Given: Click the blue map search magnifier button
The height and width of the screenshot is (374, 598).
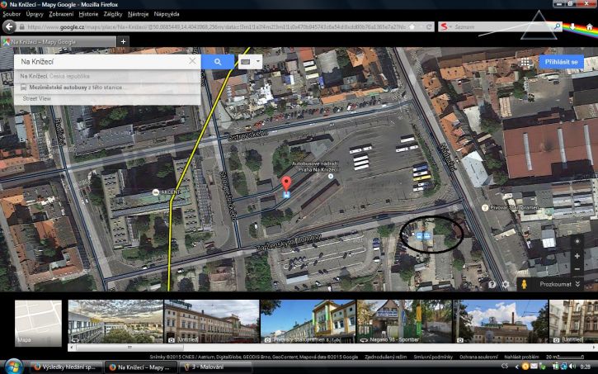Looking at the screenshot, I should coord(218,62).
